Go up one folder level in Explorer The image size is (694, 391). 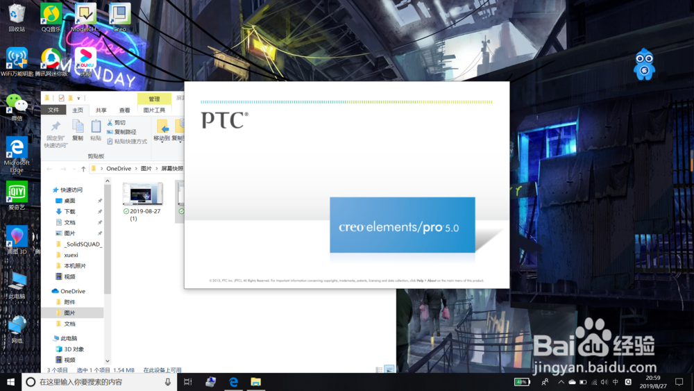coord(83,169)
